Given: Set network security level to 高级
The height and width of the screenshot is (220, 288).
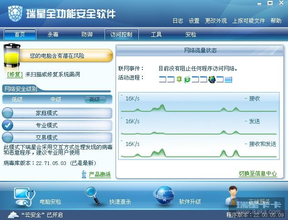Looking at the screenshot, I should (x=95, y=100).
